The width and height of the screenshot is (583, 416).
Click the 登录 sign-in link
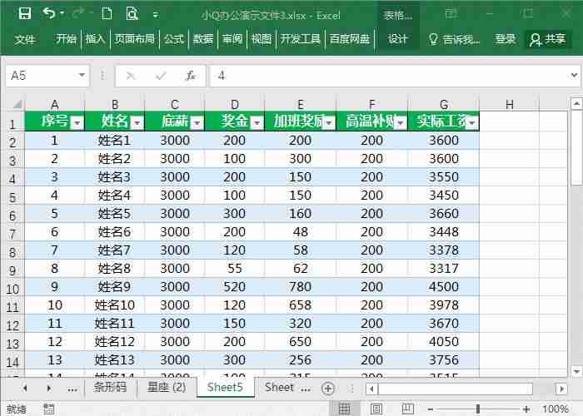click(505, 39)
